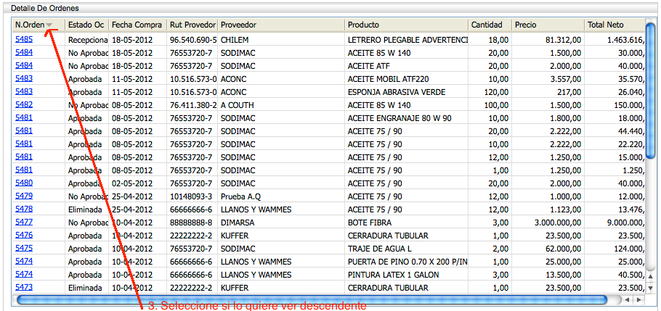Open order link 5476

coord(24,235)
